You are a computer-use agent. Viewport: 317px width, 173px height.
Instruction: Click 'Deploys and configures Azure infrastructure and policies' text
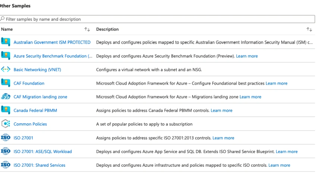click(x=182, y=165)
